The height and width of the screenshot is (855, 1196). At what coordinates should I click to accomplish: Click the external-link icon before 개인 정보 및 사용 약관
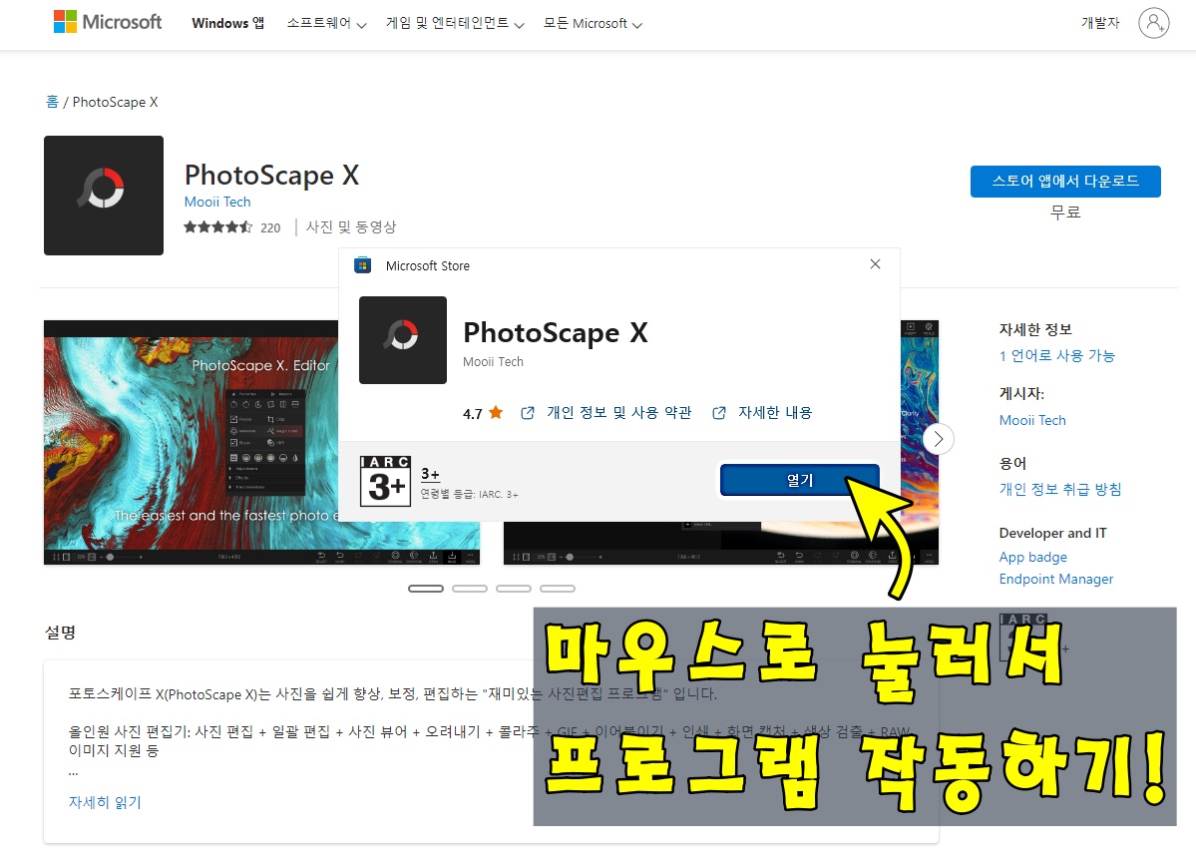[x=527, y=413]
